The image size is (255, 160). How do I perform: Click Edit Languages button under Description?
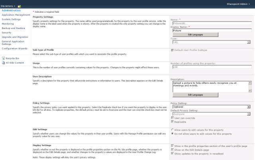tap(195, 95)
